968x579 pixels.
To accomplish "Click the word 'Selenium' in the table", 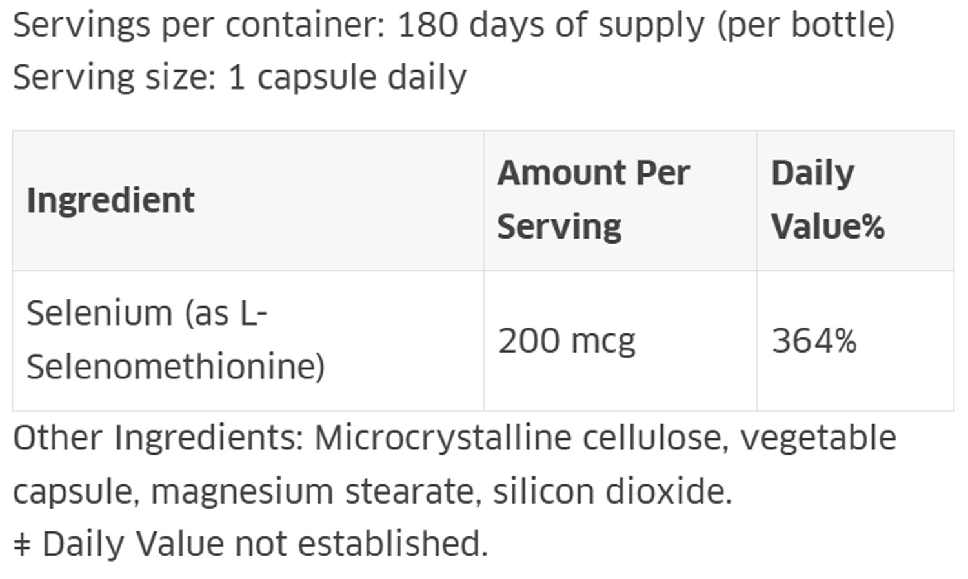I will 99,314.
